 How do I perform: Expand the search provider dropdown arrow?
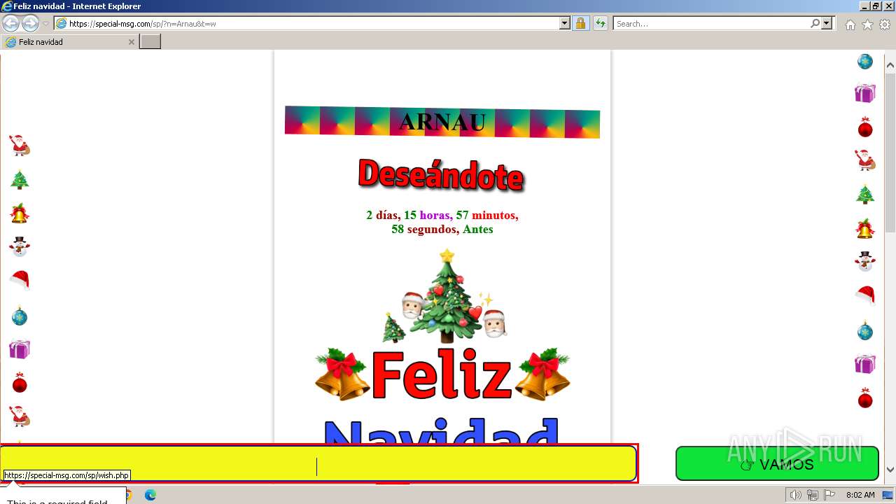(x=827, y=24)
